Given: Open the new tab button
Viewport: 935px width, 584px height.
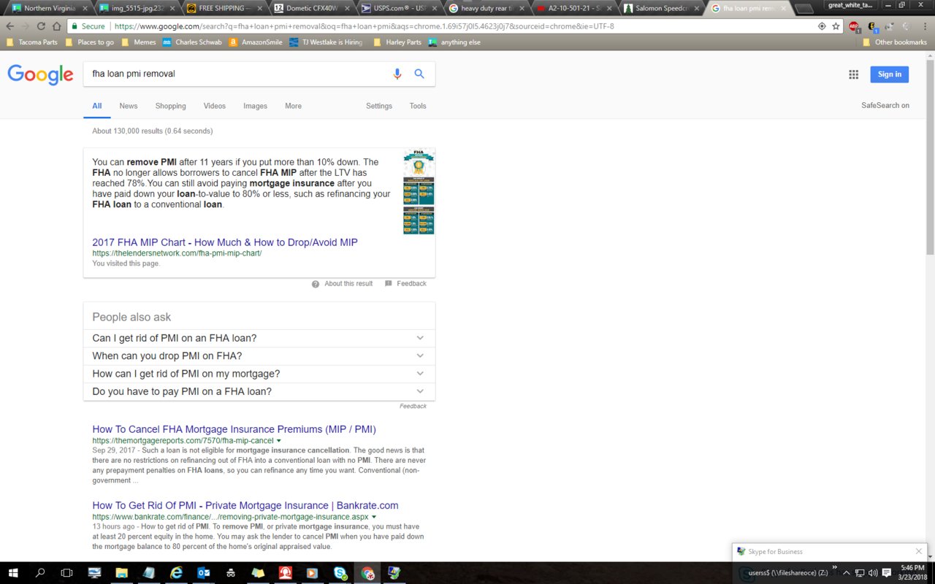Looking at the screenshot, I should (x=804, y=9).
